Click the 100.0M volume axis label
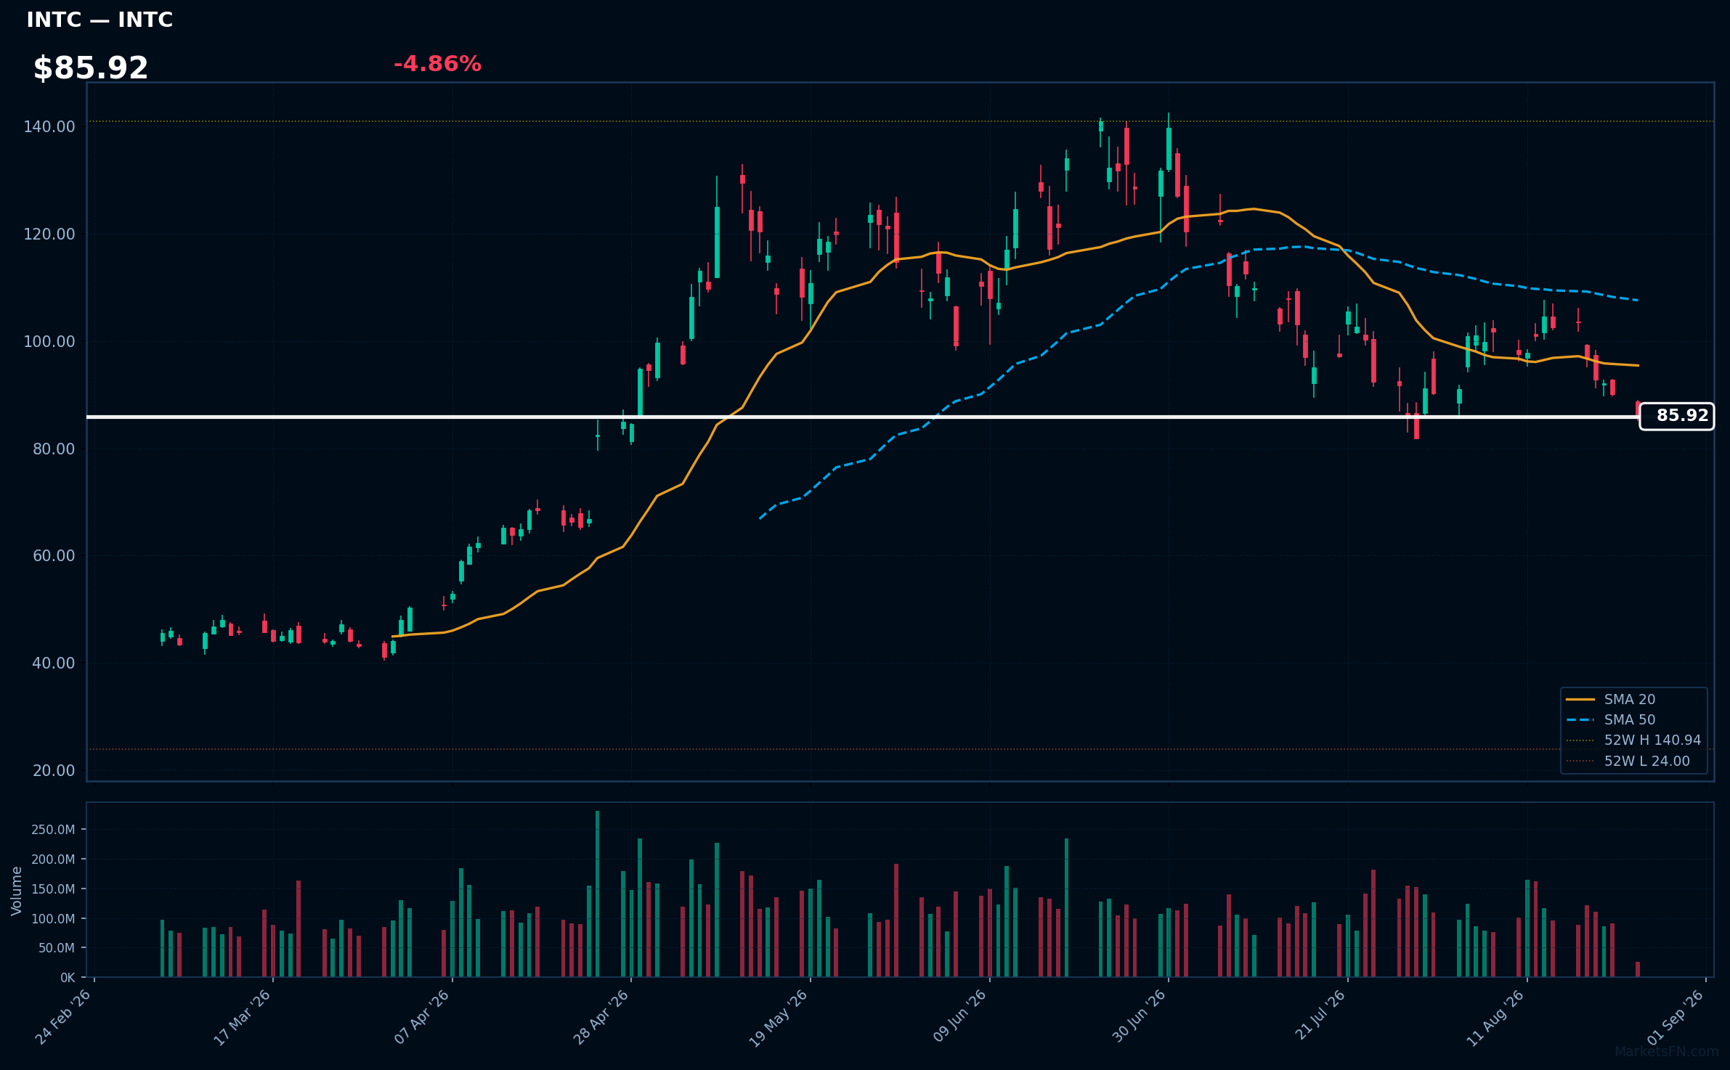1730x1070 pixels. [53, 918]
